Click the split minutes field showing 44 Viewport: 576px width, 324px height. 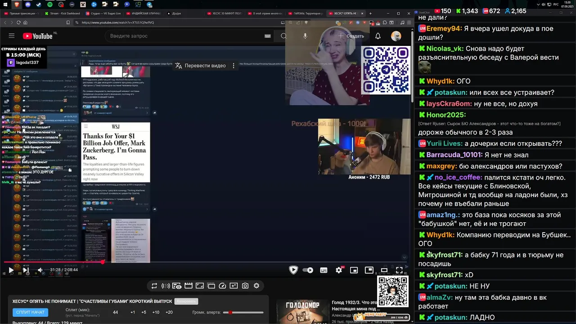click(116, 312)
